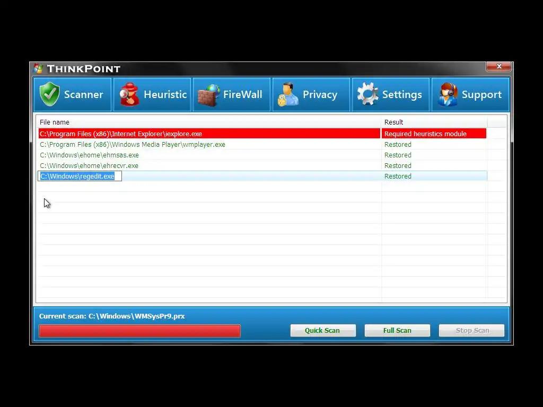
Task: Click the File name column header
Action: [x=209, y=122]
